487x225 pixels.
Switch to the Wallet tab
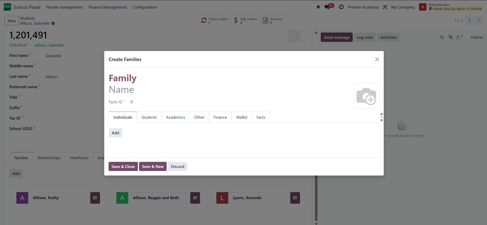(x=242, y=117)
